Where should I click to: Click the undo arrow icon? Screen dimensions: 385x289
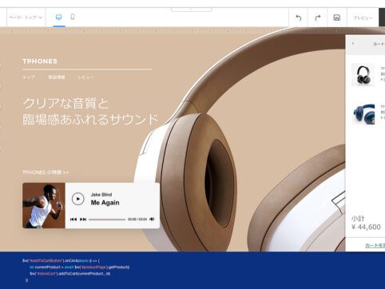tap(299, 18)
